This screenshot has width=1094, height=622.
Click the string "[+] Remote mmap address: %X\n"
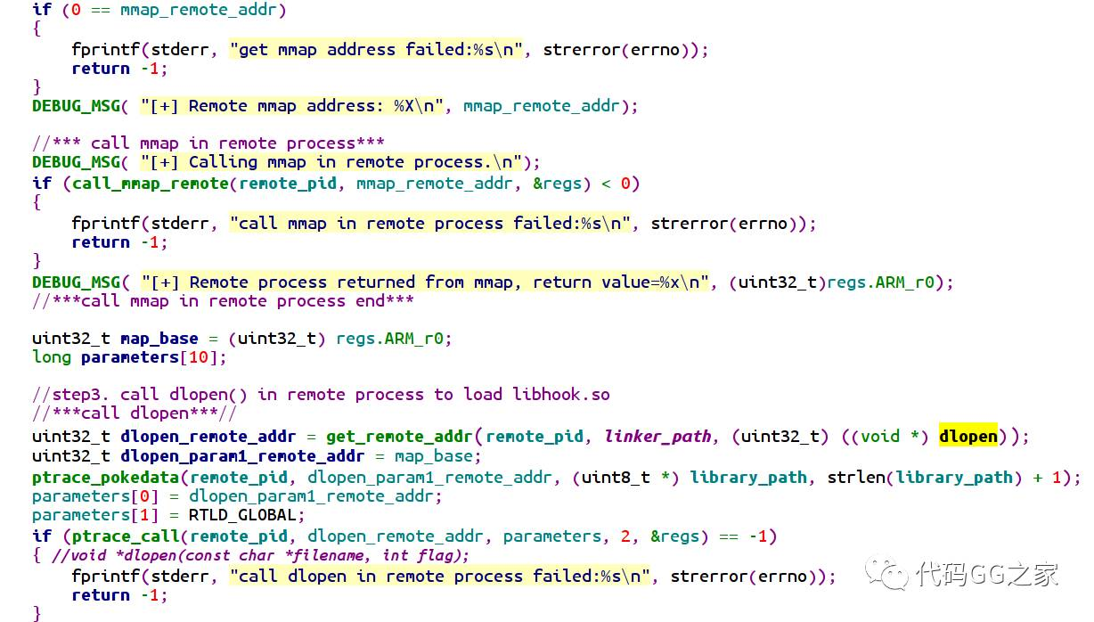pyautogui.click(x=292, y=105)
